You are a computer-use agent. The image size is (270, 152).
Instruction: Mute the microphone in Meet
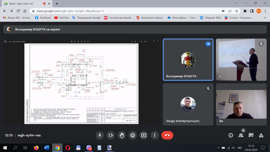[x=100, y=135]
